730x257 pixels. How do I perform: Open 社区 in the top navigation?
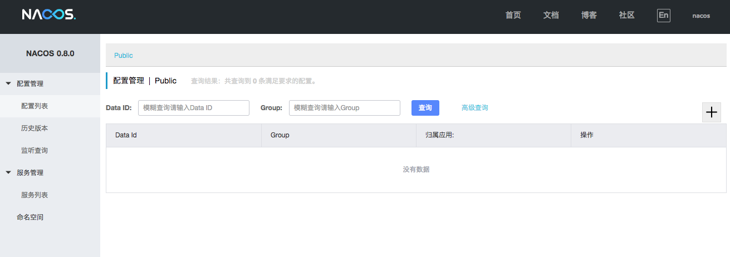(626, 16)
